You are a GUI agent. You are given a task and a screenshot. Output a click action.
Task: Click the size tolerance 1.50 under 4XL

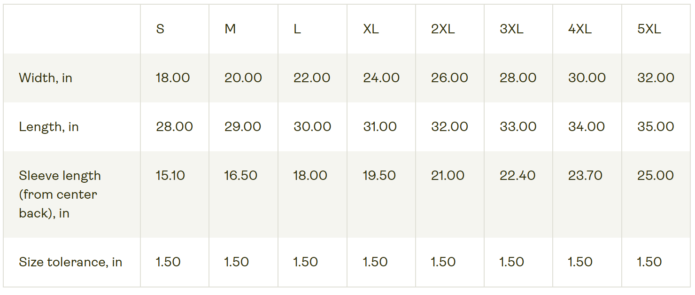[x=580, y=262]
